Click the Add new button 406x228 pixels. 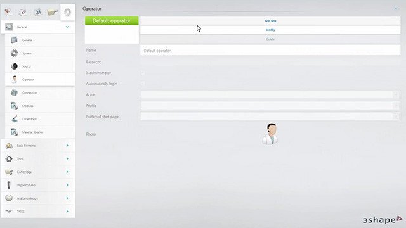[x=270, y=21]
